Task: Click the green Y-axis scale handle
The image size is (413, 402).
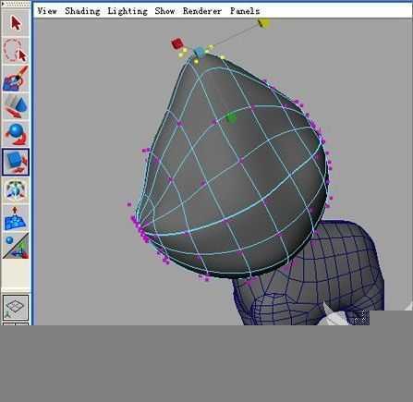Action: coord(231,118)
